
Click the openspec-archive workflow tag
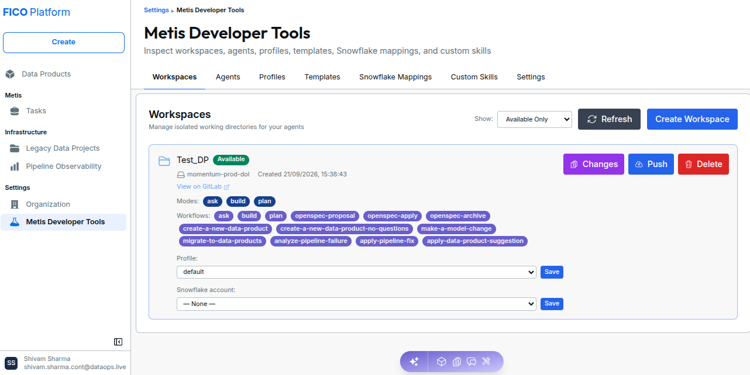(458, 216)
